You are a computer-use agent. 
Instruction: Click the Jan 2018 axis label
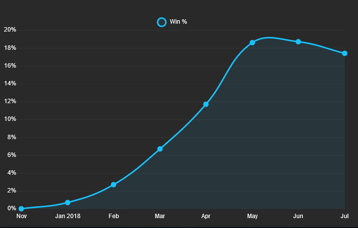(68, 216)
